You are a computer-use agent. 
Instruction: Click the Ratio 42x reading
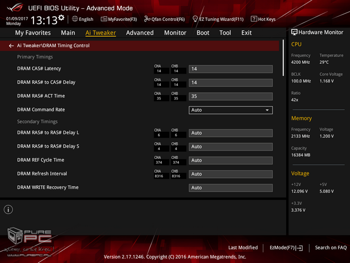(x=295, y=100)
